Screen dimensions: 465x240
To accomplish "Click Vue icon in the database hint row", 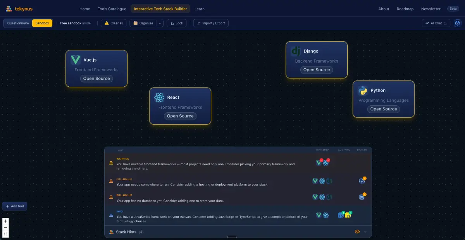I will pyautogui.click(x=315, y=197).
